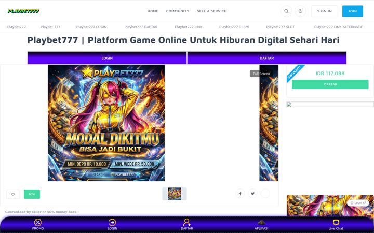
Task: Click the page title heading text
Action: (183, 40)
